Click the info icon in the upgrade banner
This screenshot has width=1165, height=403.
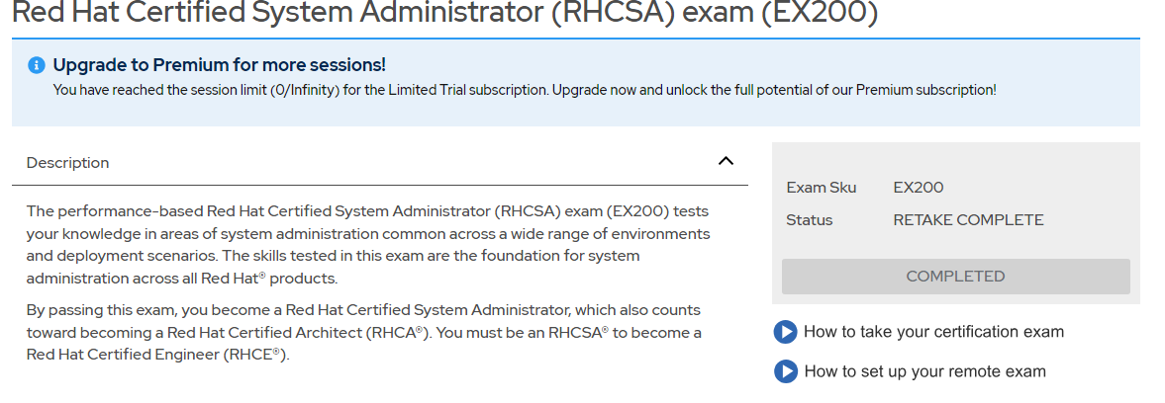(x=37, y=65)
